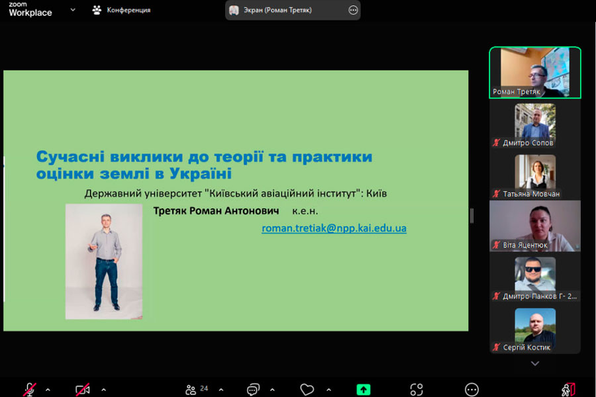Viewport: 596px width, 397px height.
Task: Click Zoom Workplace logo
Action: click(30, 9)
